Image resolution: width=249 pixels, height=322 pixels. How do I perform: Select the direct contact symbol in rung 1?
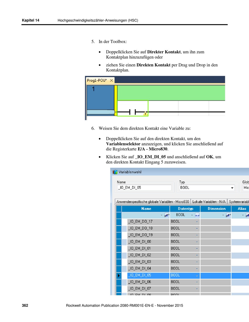[x=132, y=112]
